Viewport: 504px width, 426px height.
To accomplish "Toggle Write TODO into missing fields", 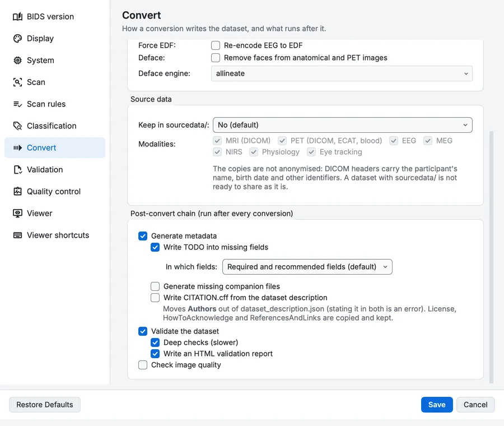I will click(155, 247).
